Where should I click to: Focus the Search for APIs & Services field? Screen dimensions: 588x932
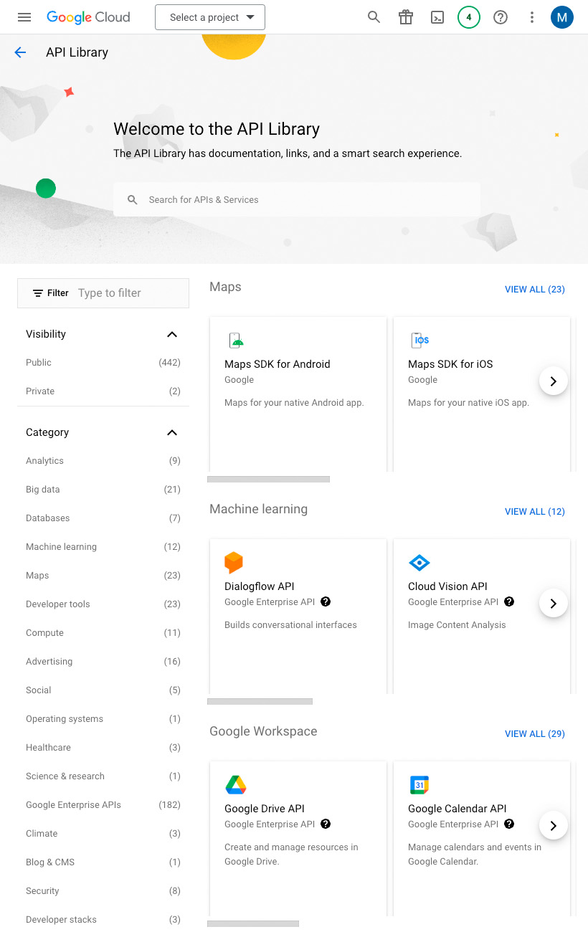click(x=297, y=200)
